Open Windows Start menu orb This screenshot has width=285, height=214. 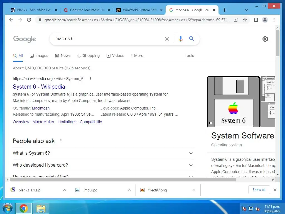[8, 208]
